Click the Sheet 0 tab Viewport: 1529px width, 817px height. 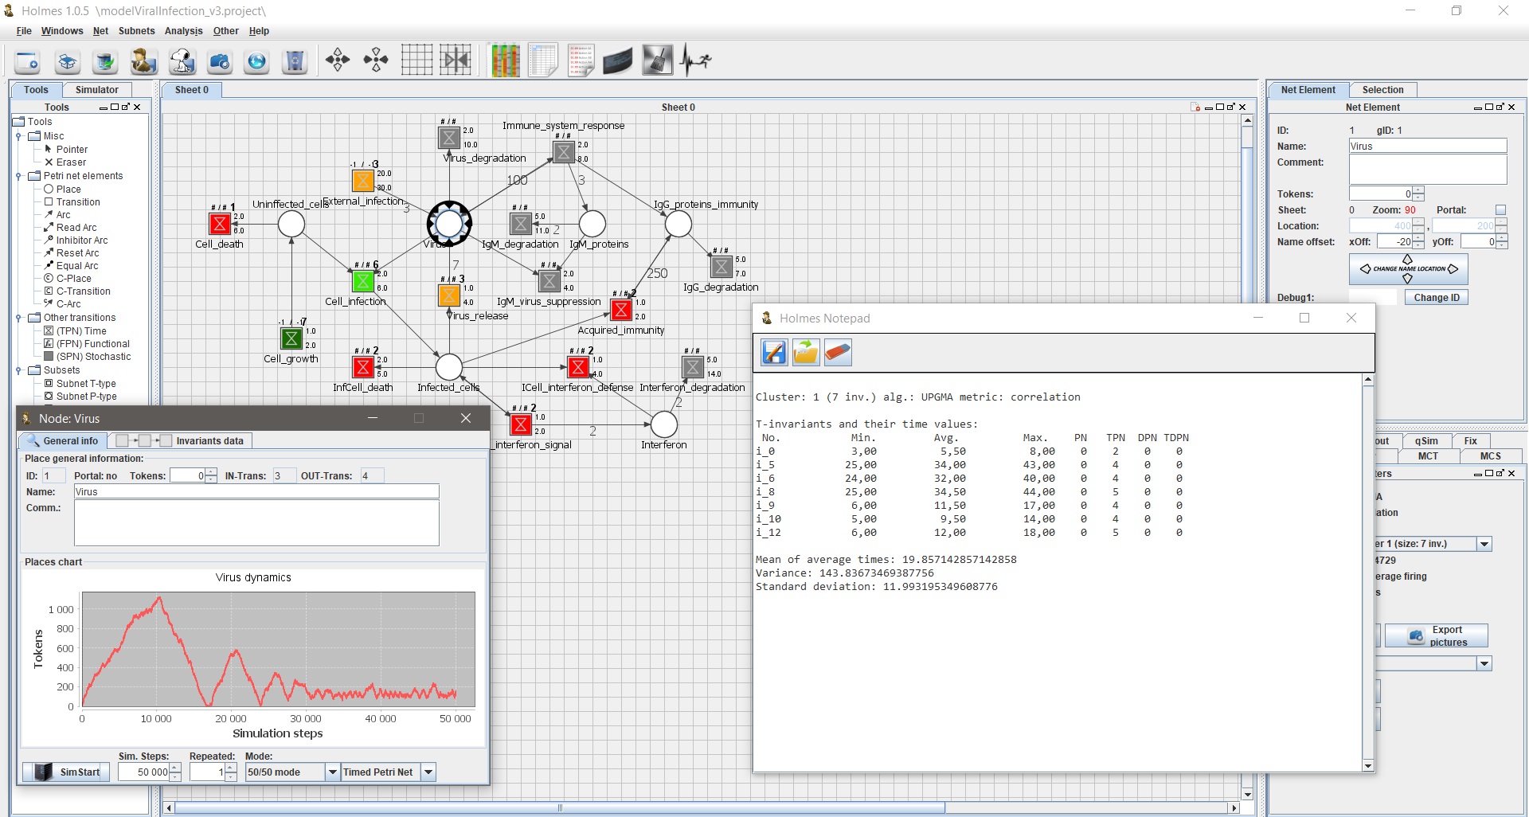(192, 90)
